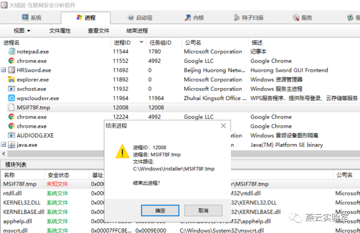Click the Huorong Sword GUI Frontend description

point(289,70)
